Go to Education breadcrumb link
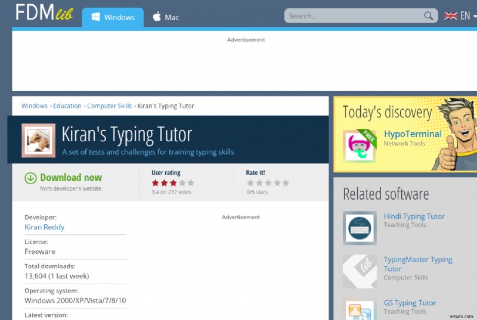The image size is (477, 320). click(67, 105)
